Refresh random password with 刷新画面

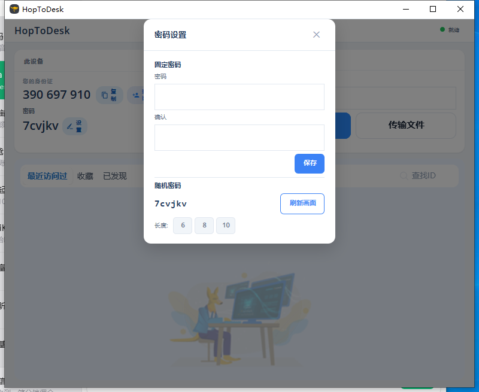302,203
